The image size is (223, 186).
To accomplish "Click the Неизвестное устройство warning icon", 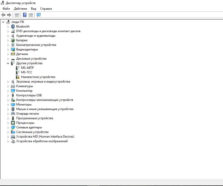I will [x=18, y=77].
